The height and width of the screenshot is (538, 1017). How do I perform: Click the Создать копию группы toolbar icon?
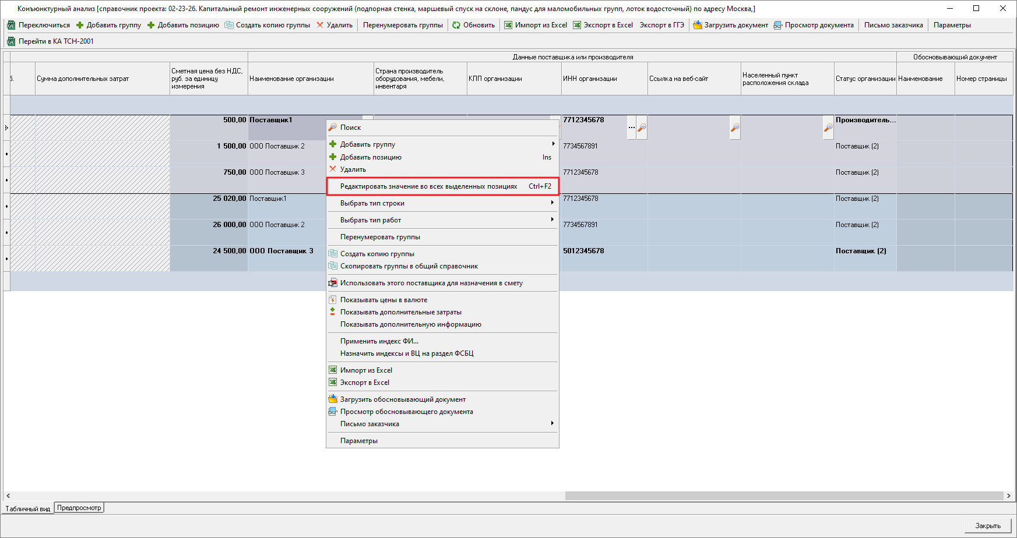pos(229,25)
